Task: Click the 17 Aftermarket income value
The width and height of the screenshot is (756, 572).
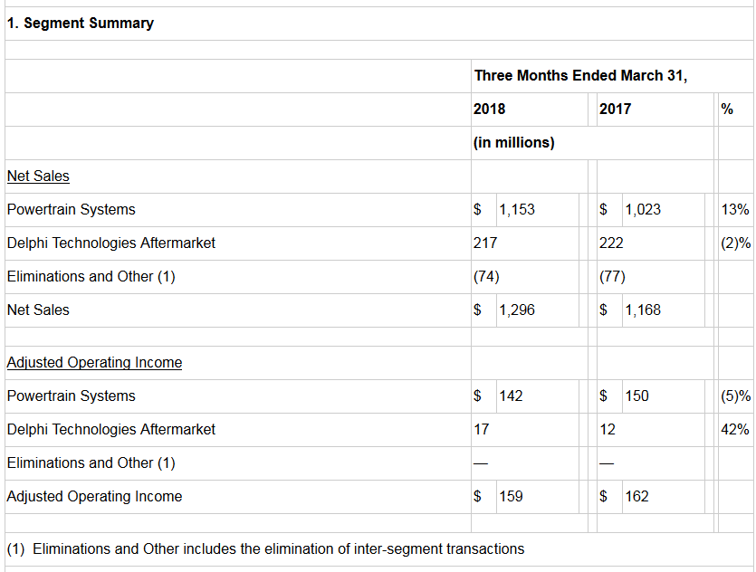Action: [x=481, y=429]
